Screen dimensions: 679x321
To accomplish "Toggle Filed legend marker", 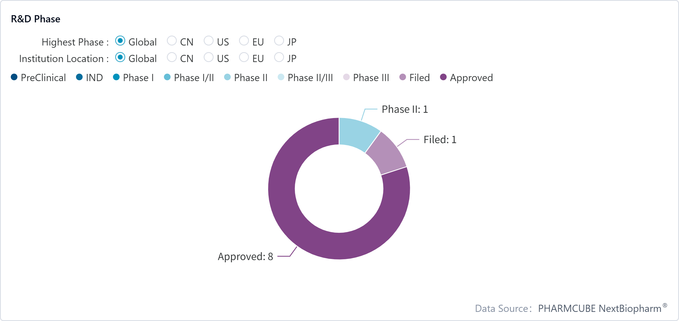I will (x=403, y=77).
